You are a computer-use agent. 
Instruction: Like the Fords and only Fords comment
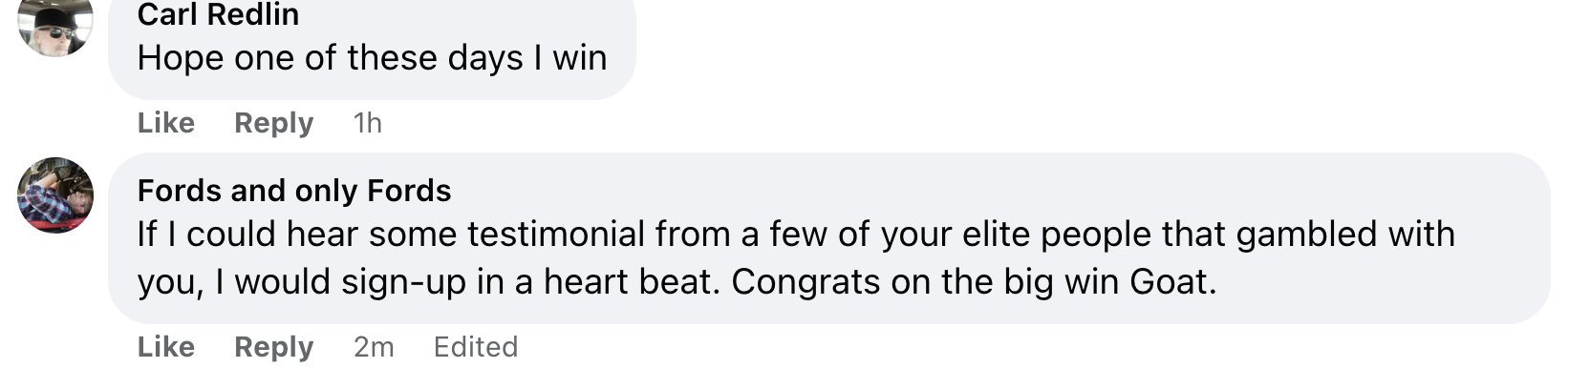tap(166, 347)
